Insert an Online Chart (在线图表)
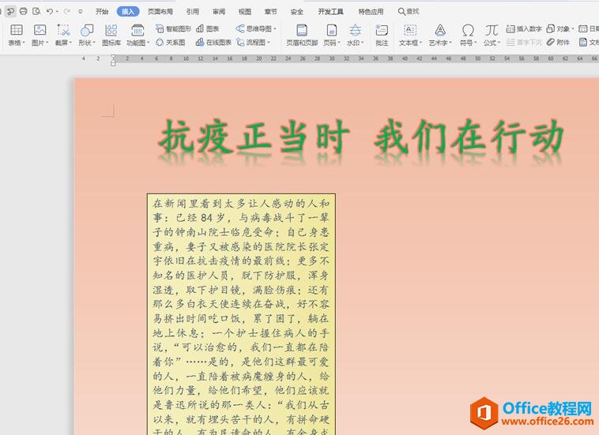The width and height of the screenshot is (599, 435). coord(213,43)
